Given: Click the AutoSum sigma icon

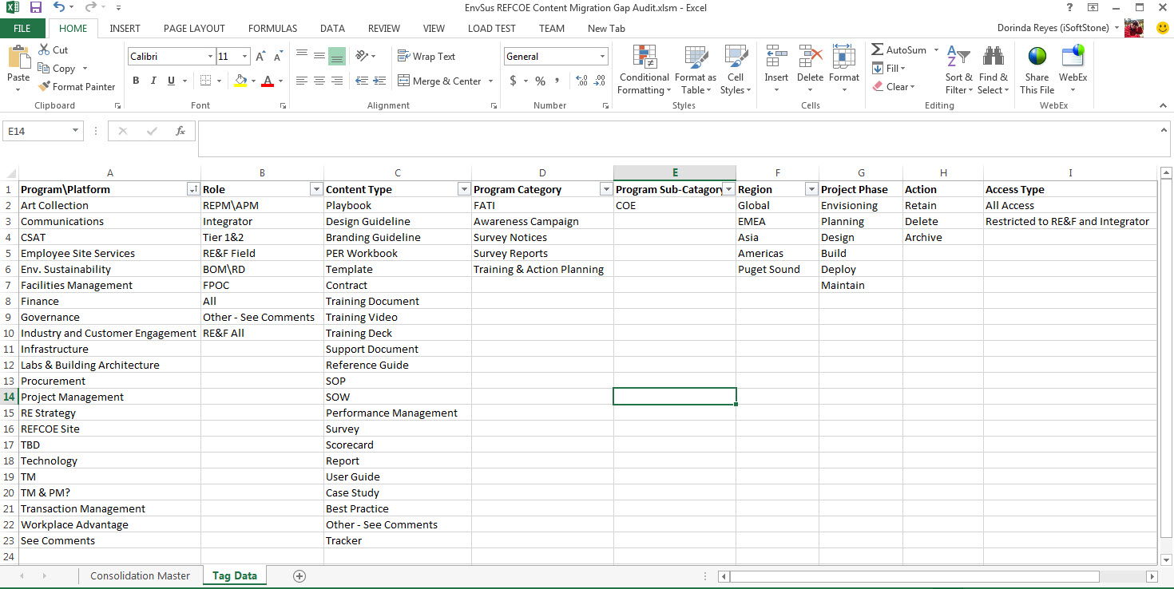Looking at the screenshot, I should coord(878,49).
